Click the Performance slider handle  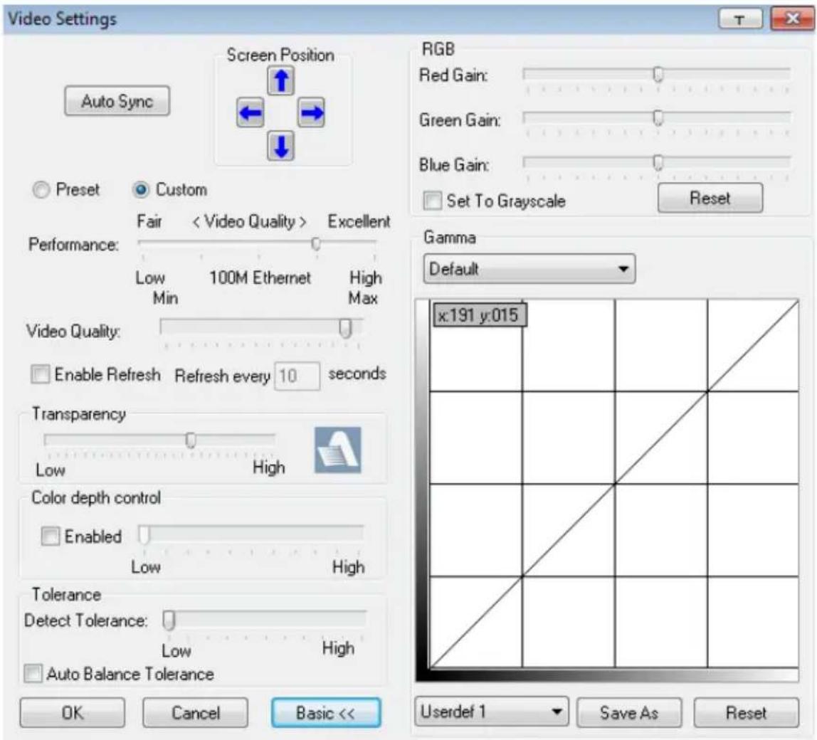click(316, 243)
